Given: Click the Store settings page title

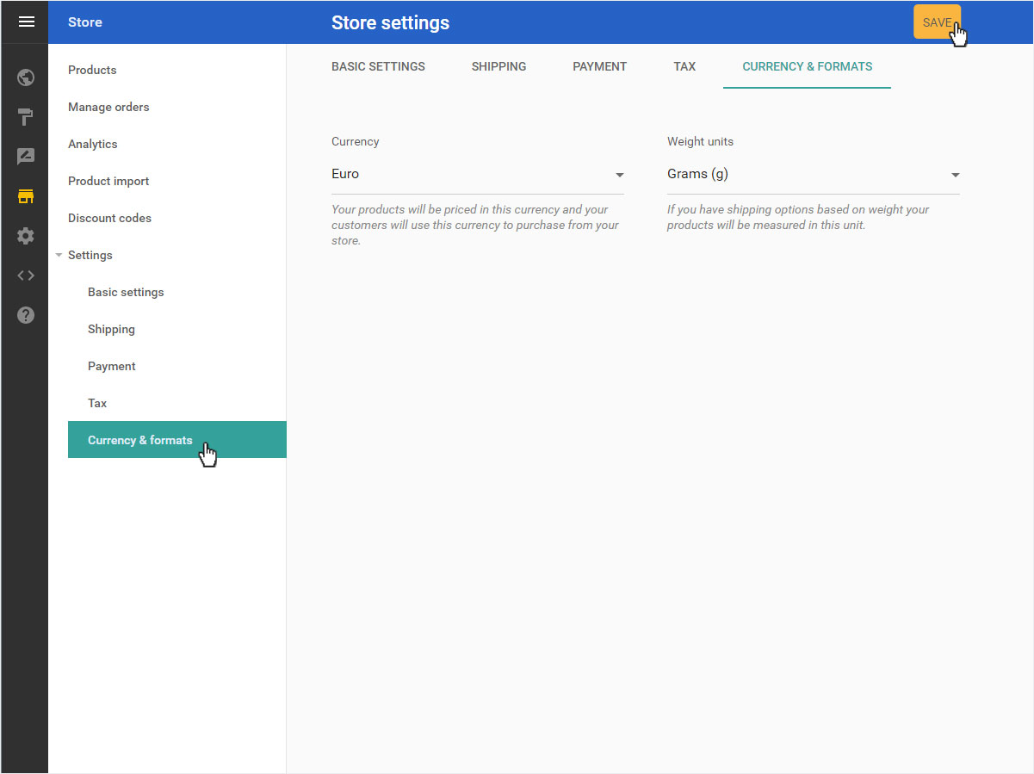Looking at the screenshot, I should 390,22.
